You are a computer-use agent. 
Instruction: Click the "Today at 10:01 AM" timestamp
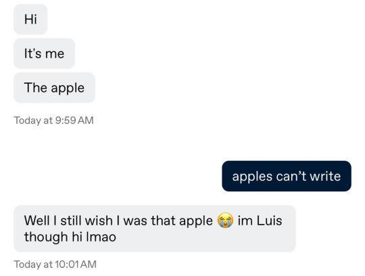tap(55, 264)
